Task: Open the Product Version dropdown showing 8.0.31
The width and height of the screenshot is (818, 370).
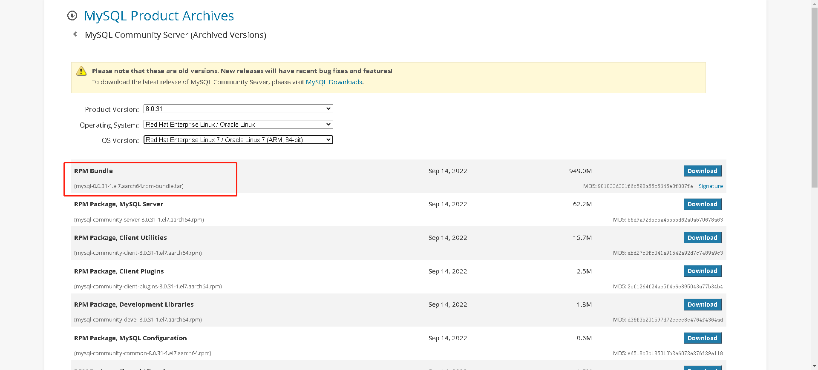Action: 238,109
